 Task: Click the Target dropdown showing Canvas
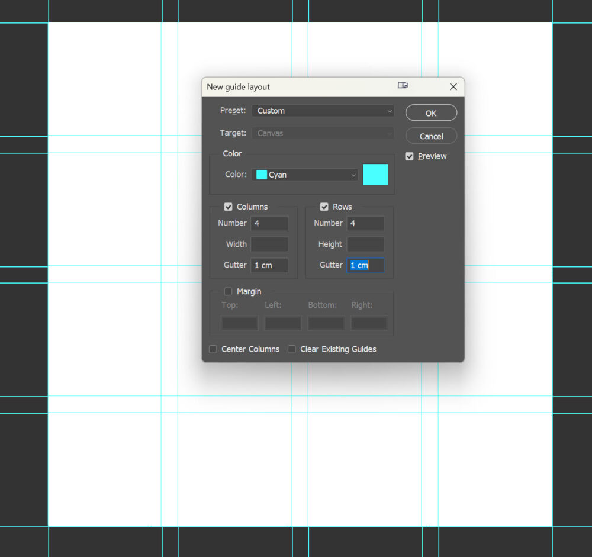pyautogui.click(x=323, y=133)
